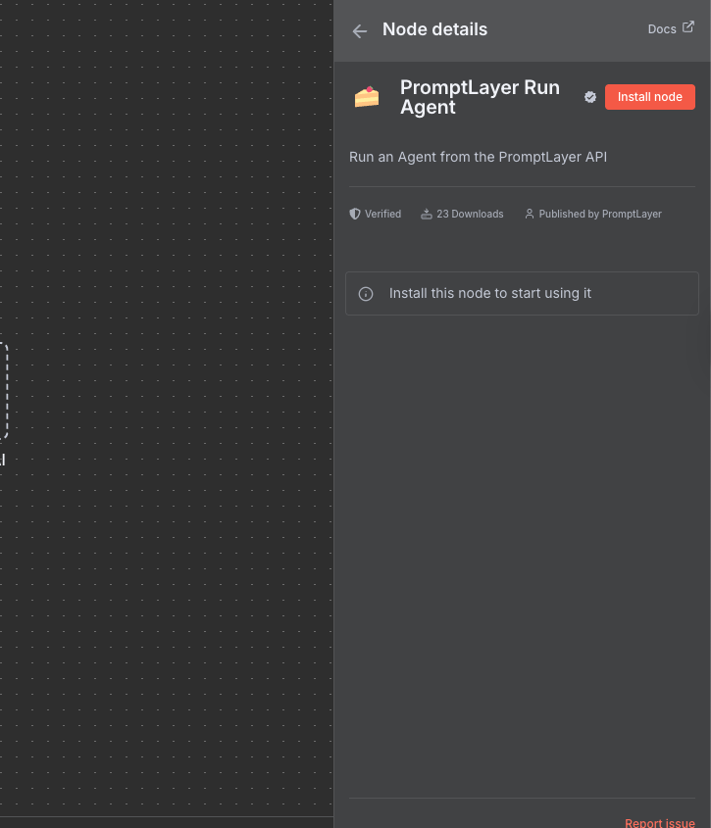
Task: Click the external link icon beside Docs
Action: click(x=687, y=26)
